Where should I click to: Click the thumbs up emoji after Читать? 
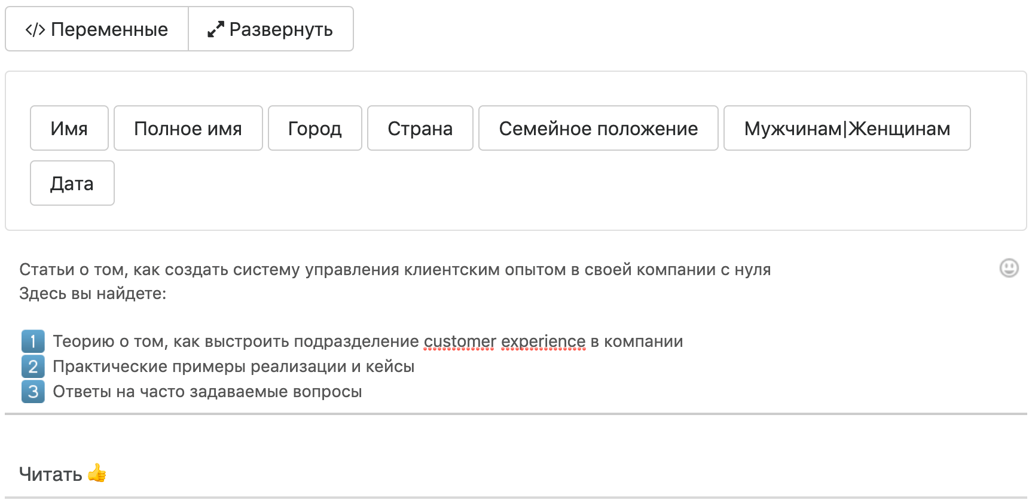(97, 474)
